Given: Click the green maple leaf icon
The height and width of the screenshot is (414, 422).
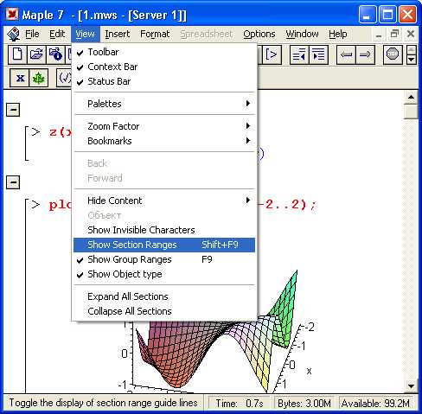Looking at the screenshot, I should [38, 78].
